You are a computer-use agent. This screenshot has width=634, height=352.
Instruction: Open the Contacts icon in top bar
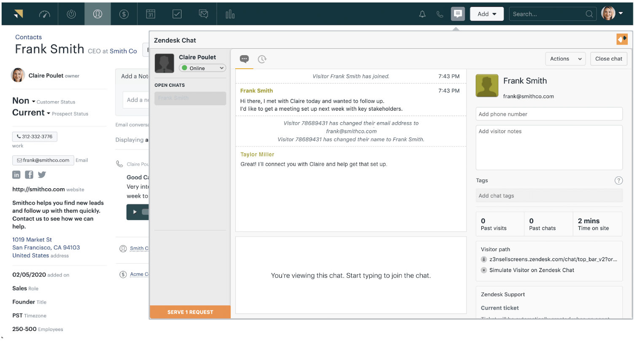[97, 14]
